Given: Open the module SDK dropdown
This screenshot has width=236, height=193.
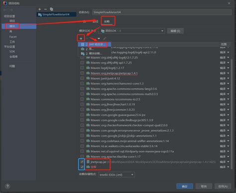Looking at the screenshot, I should tap(131, 31).
